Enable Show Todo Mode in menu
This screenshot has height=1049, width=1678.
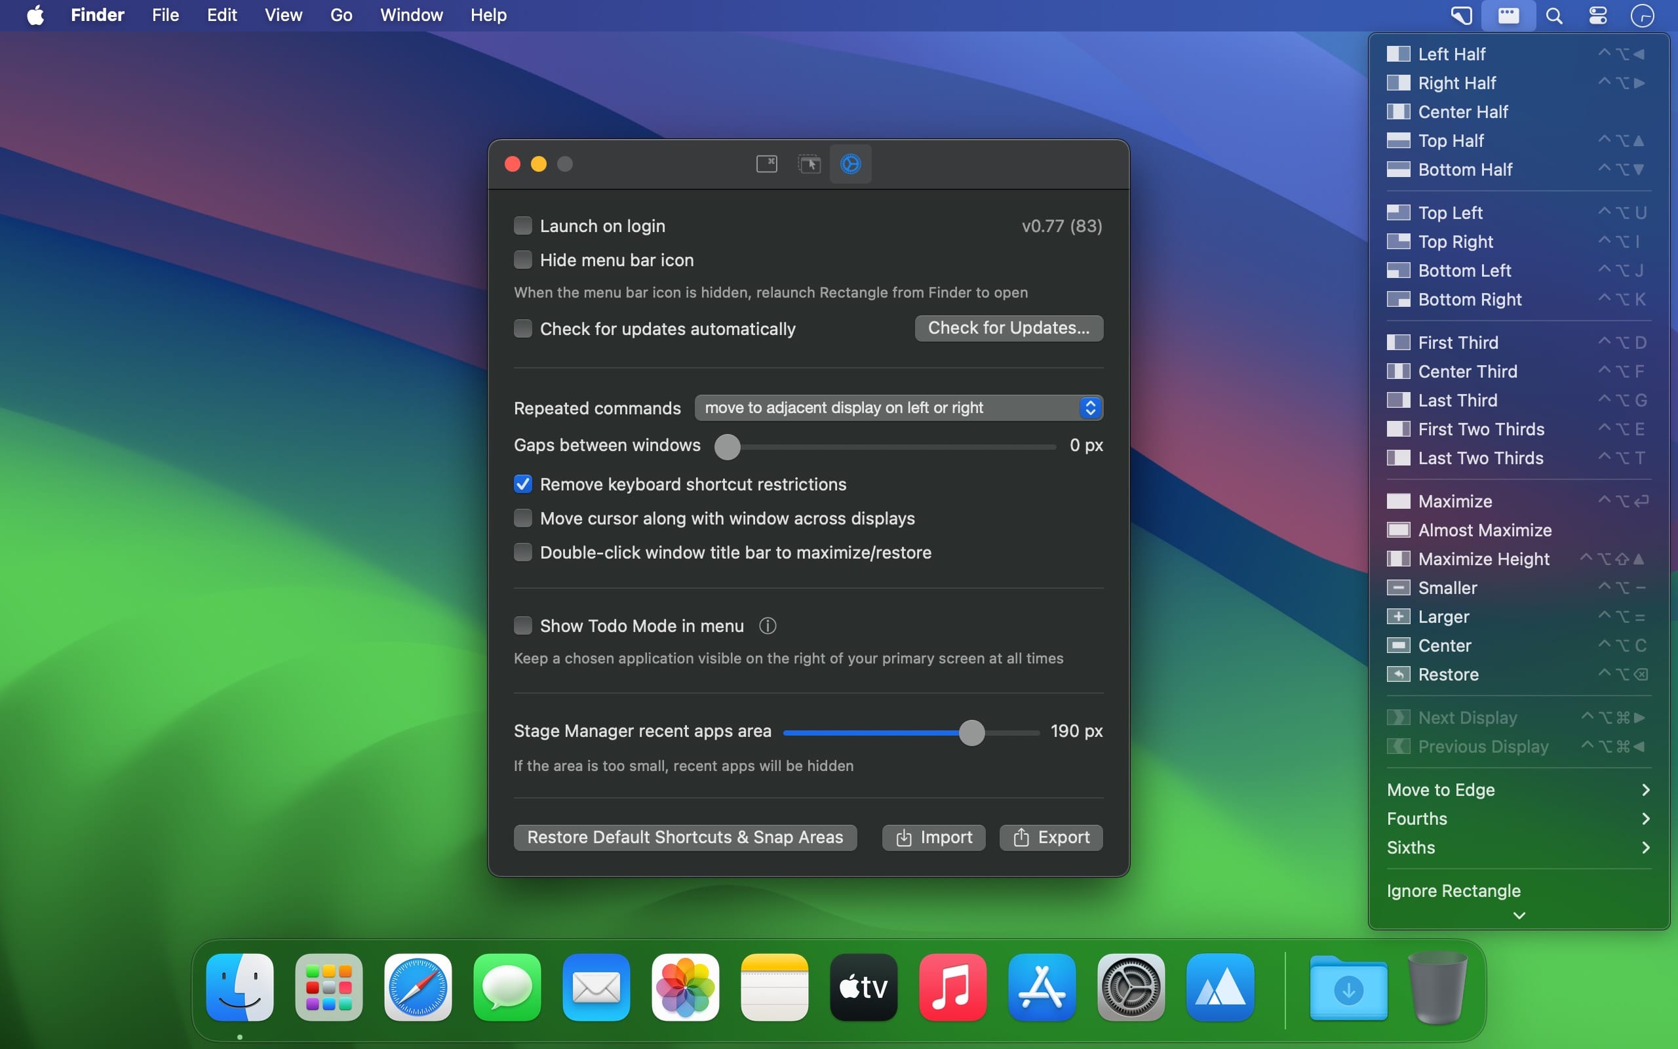(x=523, y=625)
